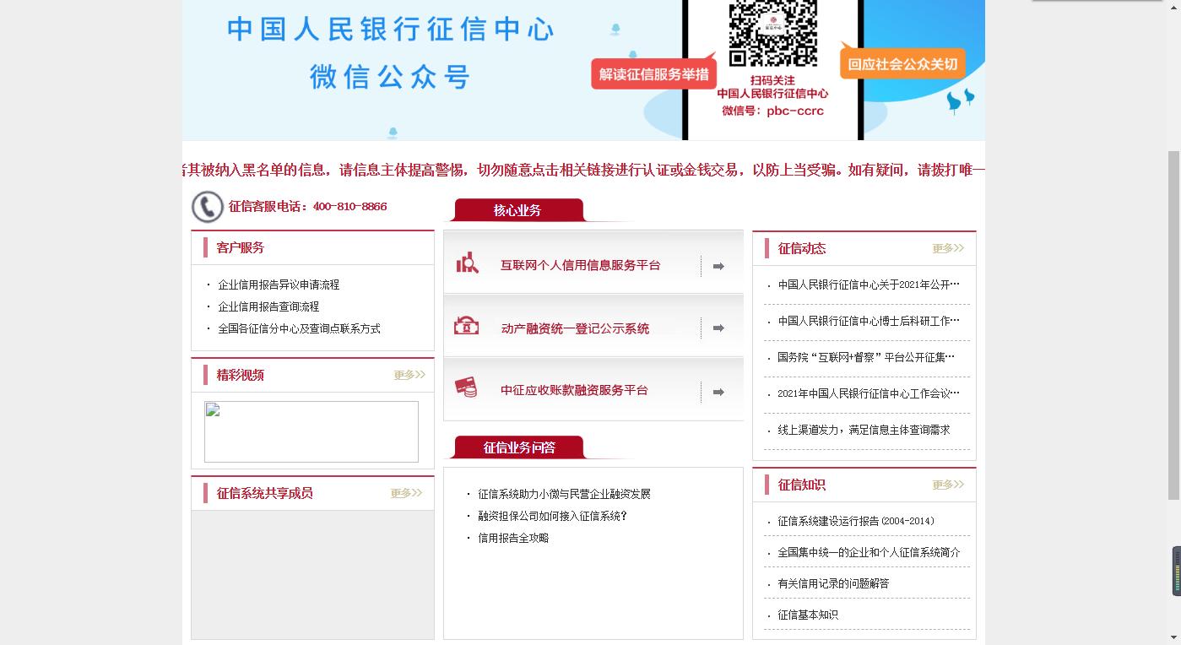This screenshot has width=1181, height=645.
Task: Click the 微信号：pbc-ccrc text in banner
Action: pos(772,111)
